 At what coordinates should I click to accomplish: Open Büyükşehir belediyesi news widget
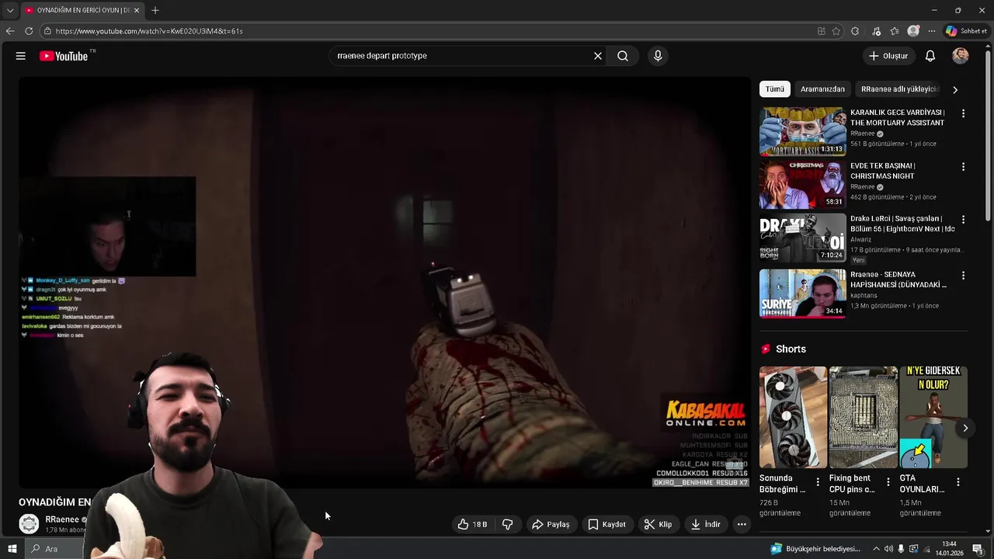click(815, 549)
